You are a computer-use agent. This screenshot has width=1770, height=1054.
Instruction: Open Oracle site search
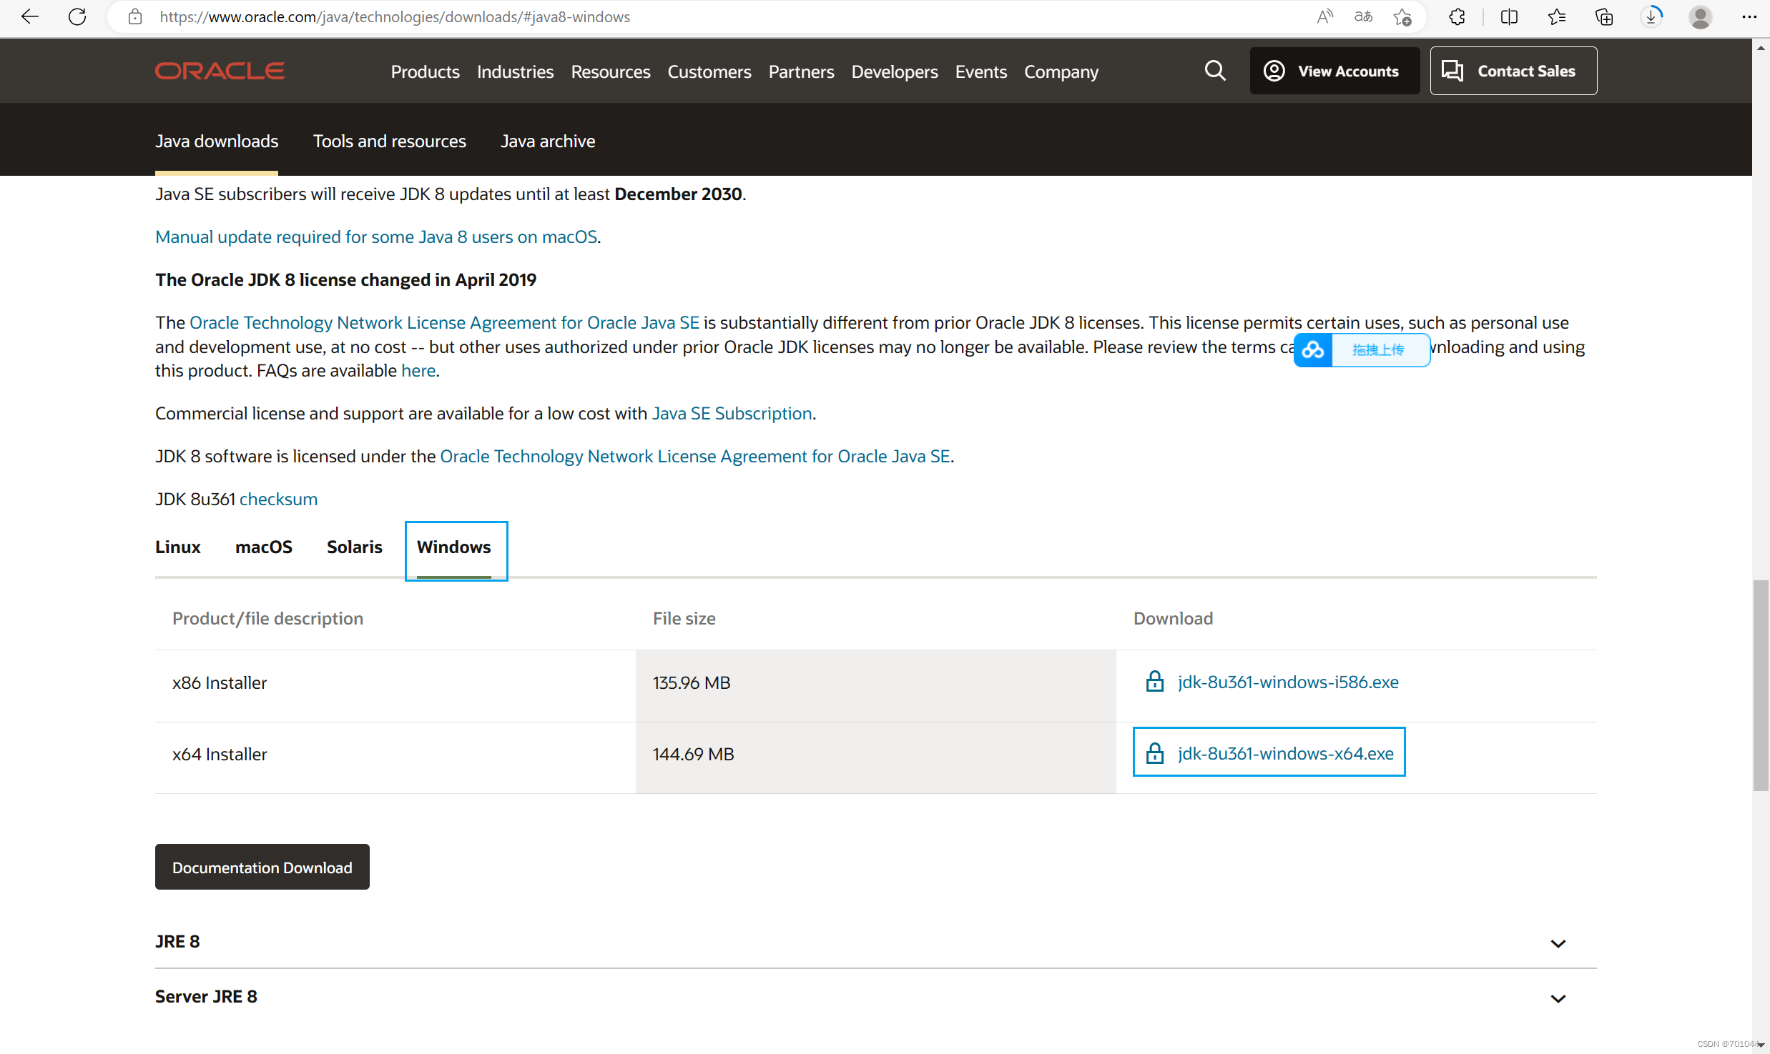(x=1215, y=71)
